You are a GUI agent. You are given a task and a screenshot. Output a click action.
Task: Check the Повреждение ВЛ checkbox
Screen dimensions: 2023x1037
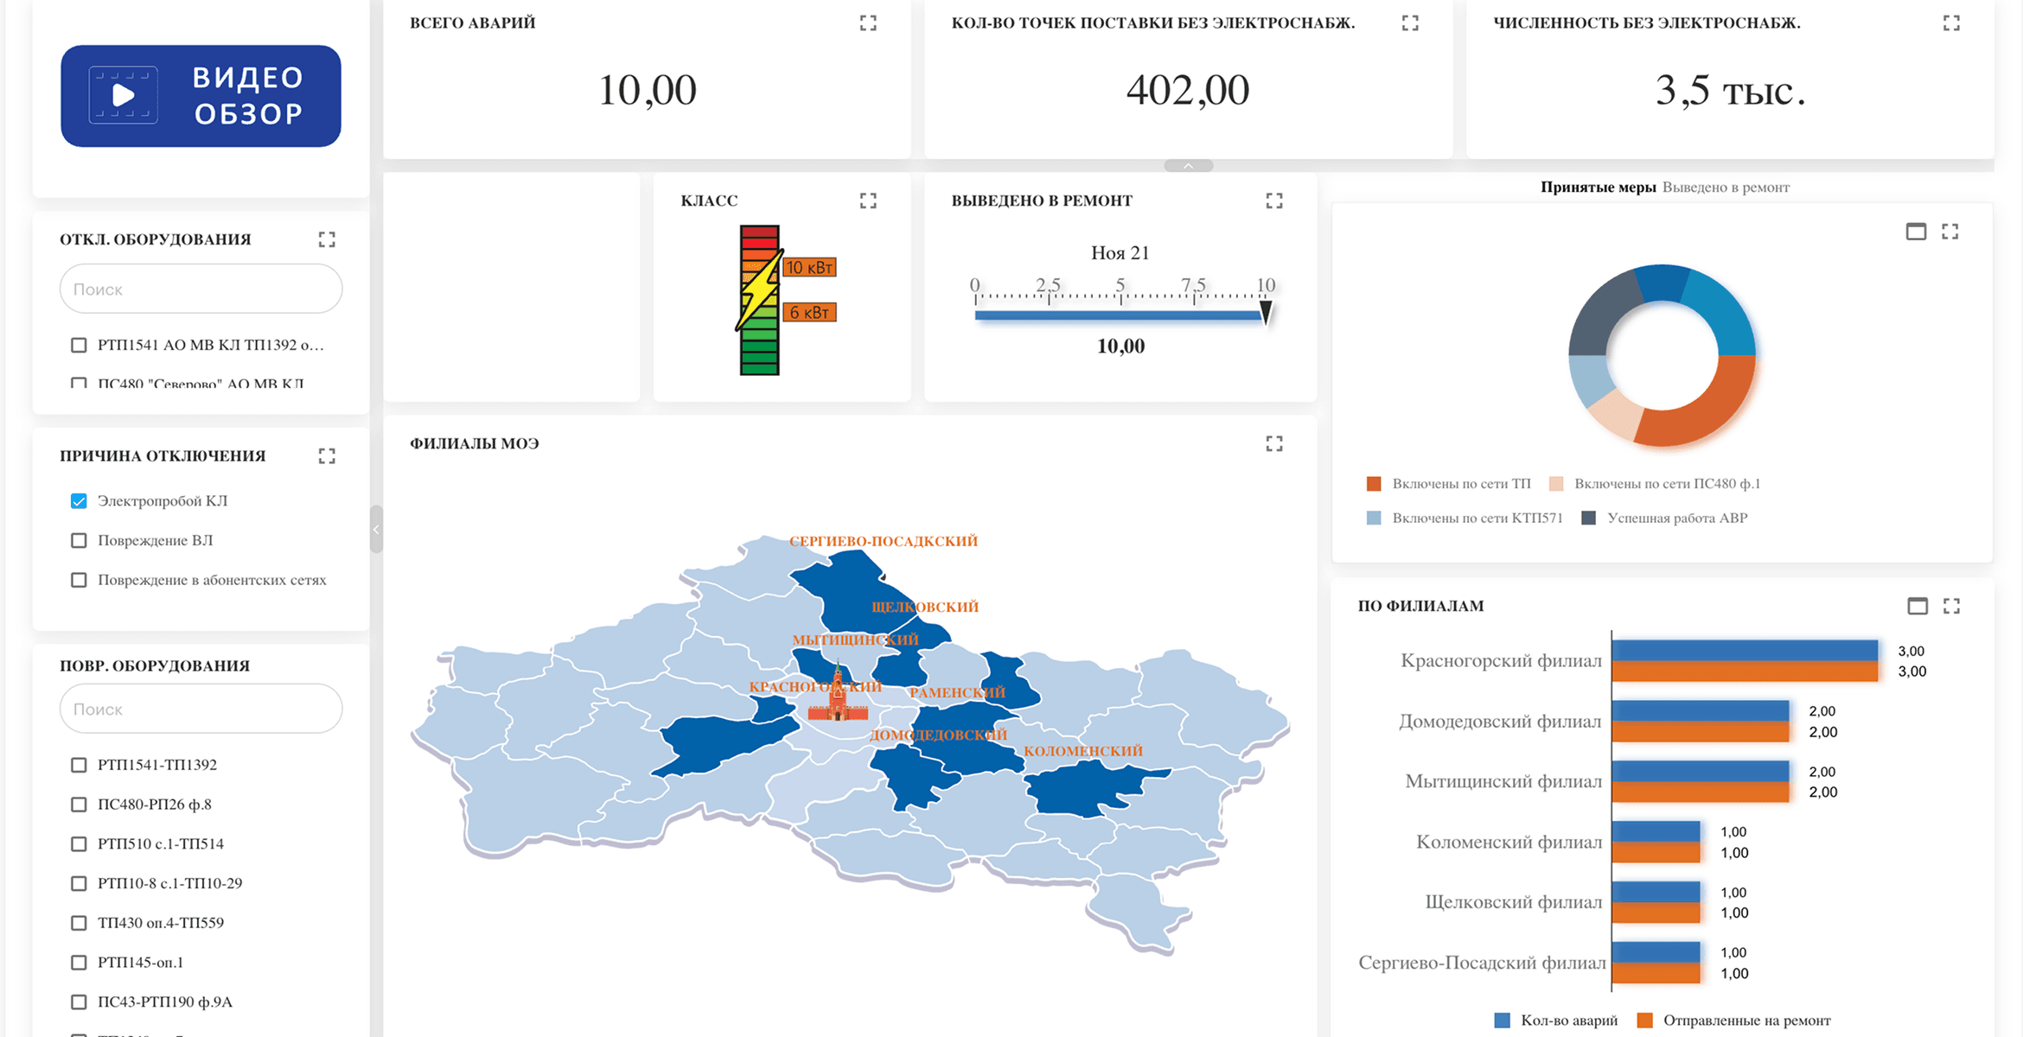point(79,541)
